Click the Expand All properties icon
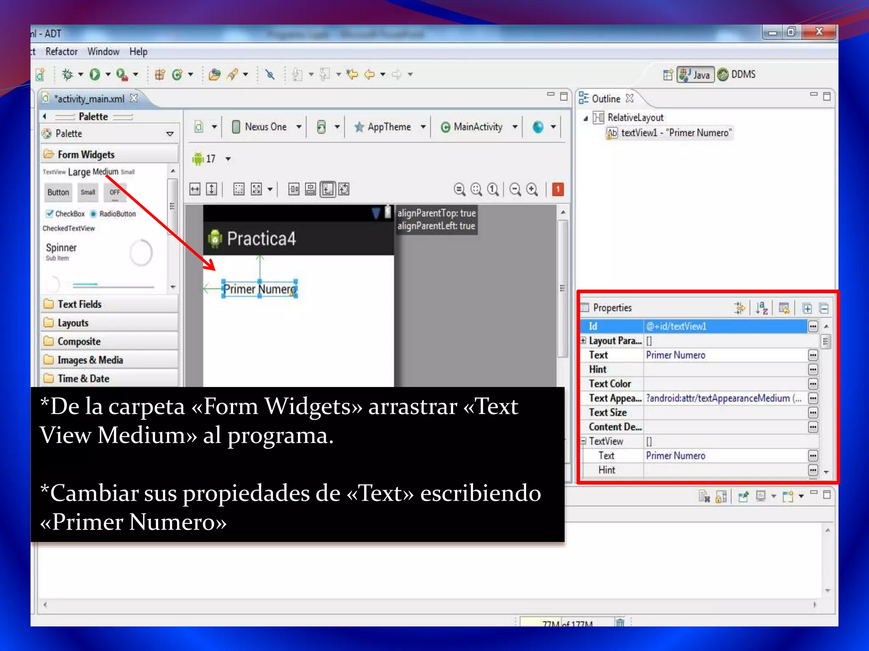The image size is (869, 651). [x=807, y=309]
